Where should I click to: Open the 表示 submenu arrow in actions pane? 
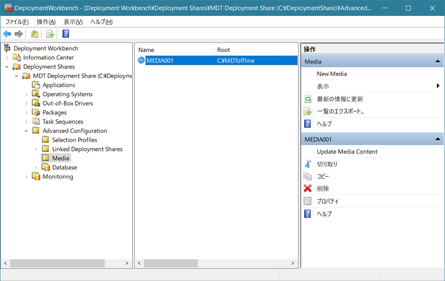438,86
